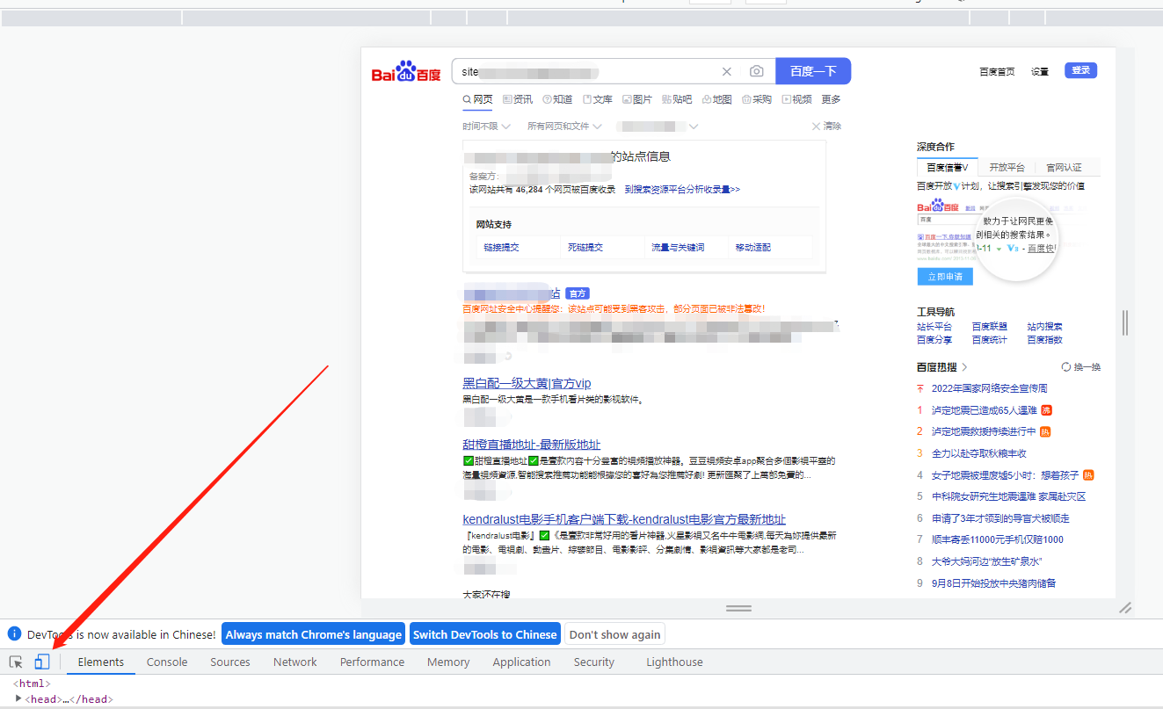Click the Baidu logo

click(406, 72)
